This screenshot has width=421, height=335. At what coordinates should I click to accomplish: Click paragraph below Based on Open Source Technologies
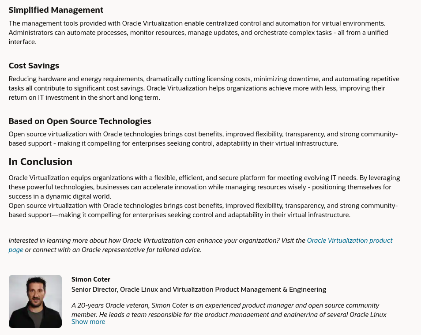(x=203, y=139)
